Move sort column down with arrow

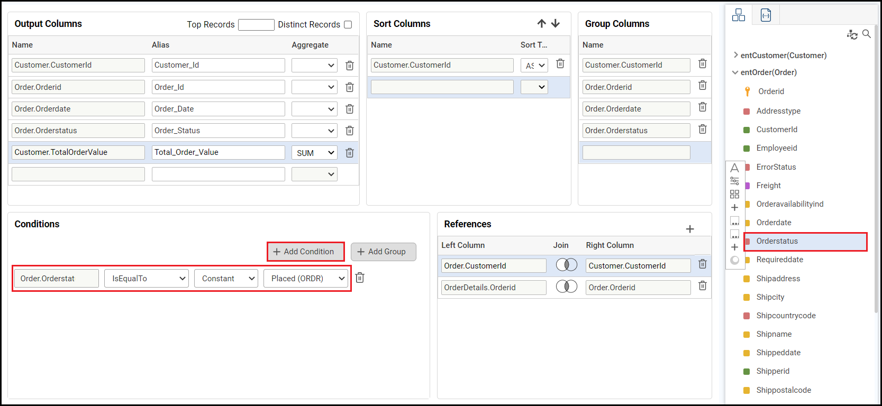pyautogui.click(x=556, y=24)
